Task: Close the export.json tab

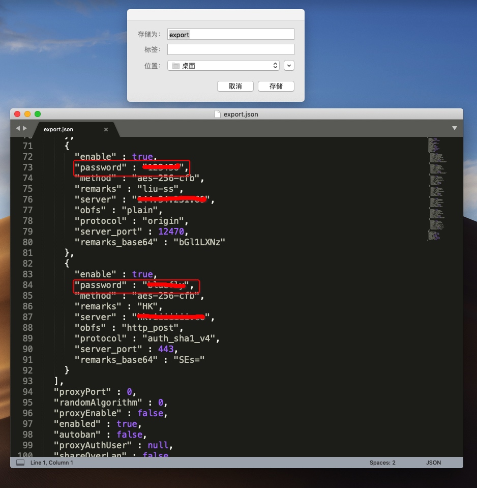Action: pyautogui.click(x=106, y=129)
